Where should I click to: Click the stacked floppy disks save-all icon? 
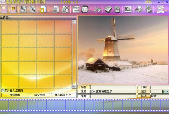pyautogui.click(x=33, y=9)
